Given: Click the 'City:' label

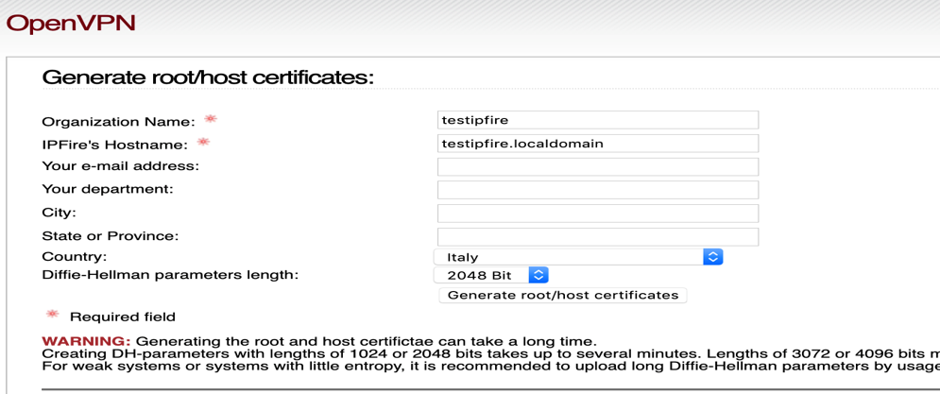Looking at the screenshot, I should [60, 213].
